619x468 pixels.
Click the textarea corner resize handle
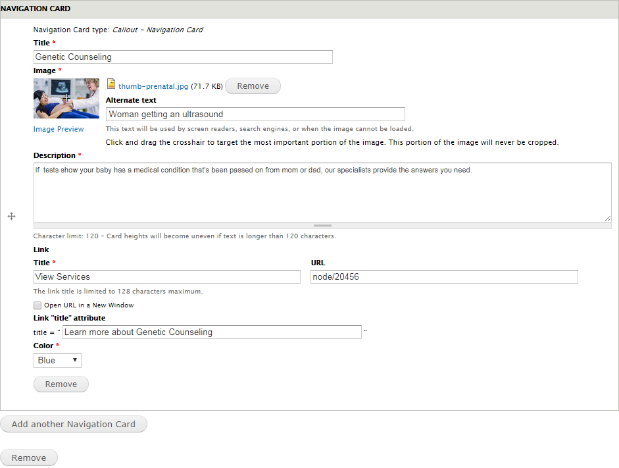point(608,219)
